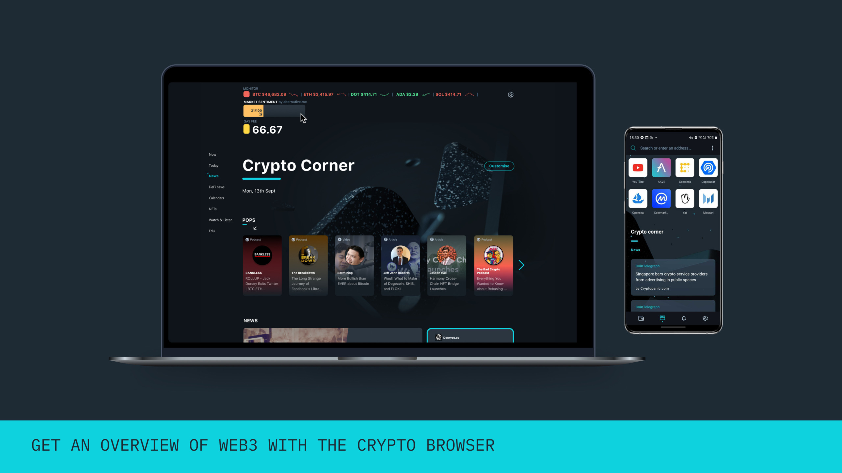Toggle the Edu section visibility in sidebar
842x473 pixels.
click(x=212, y=231)
